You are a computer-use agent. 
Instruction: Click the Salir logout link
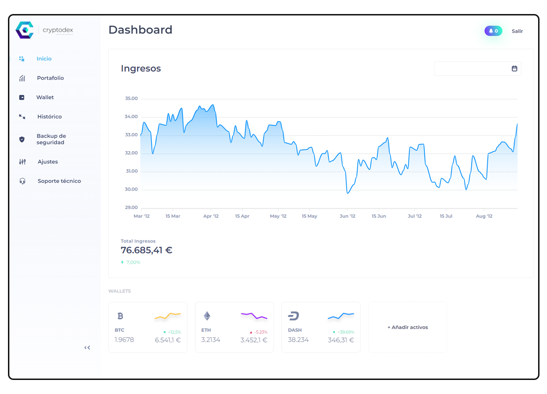(x=517, y=31)
